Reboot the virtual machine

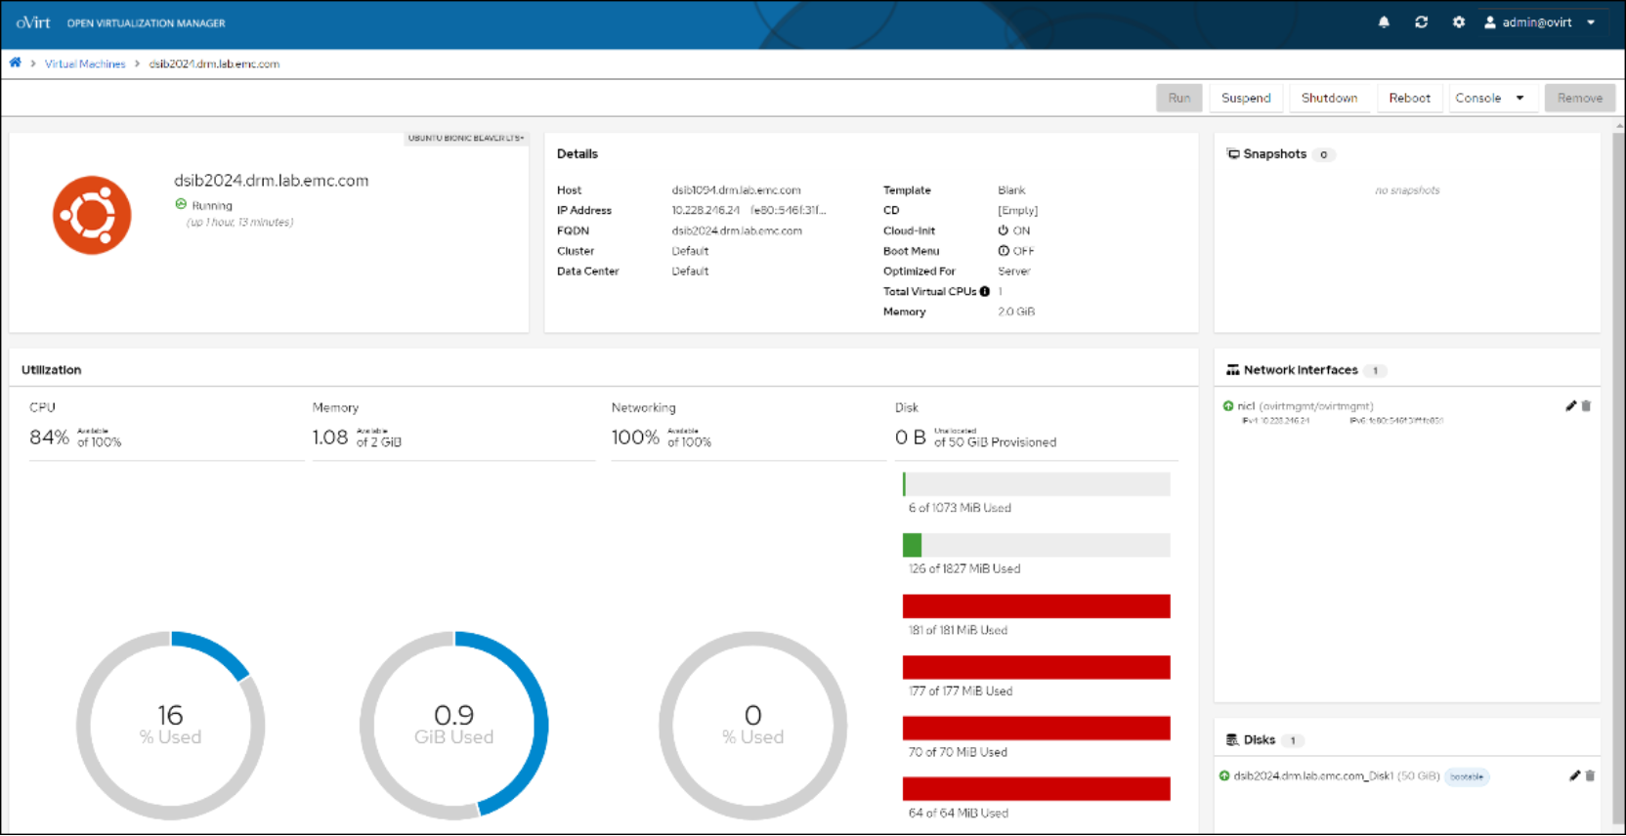[x=1409, y=98]
